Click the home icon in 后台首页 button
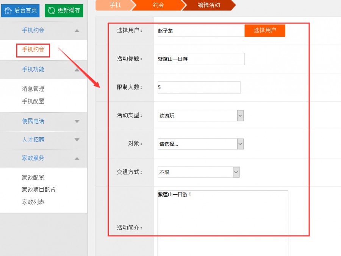Viewport: 341px width, 256px height. [8, 11]
